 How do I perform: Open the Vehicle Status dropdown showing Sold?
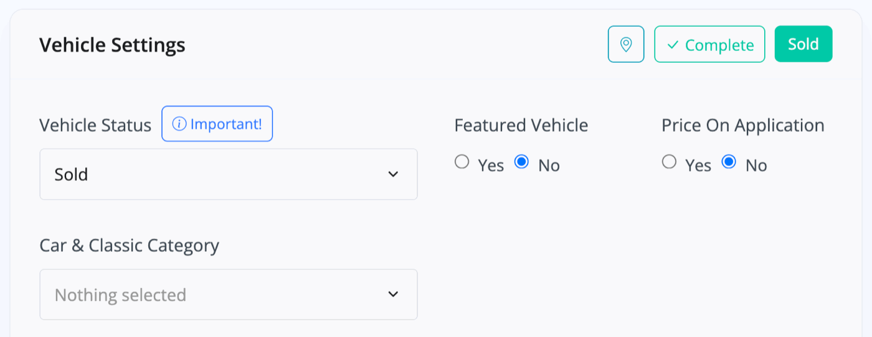click(x=229, y=174)
